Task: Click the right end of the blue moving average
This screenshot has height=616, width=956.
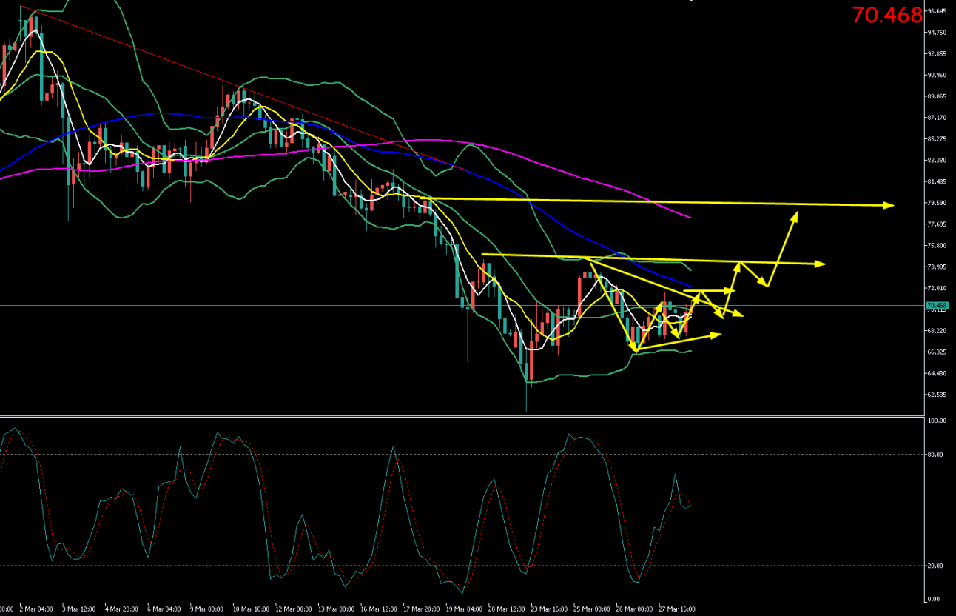Action: 691,286
